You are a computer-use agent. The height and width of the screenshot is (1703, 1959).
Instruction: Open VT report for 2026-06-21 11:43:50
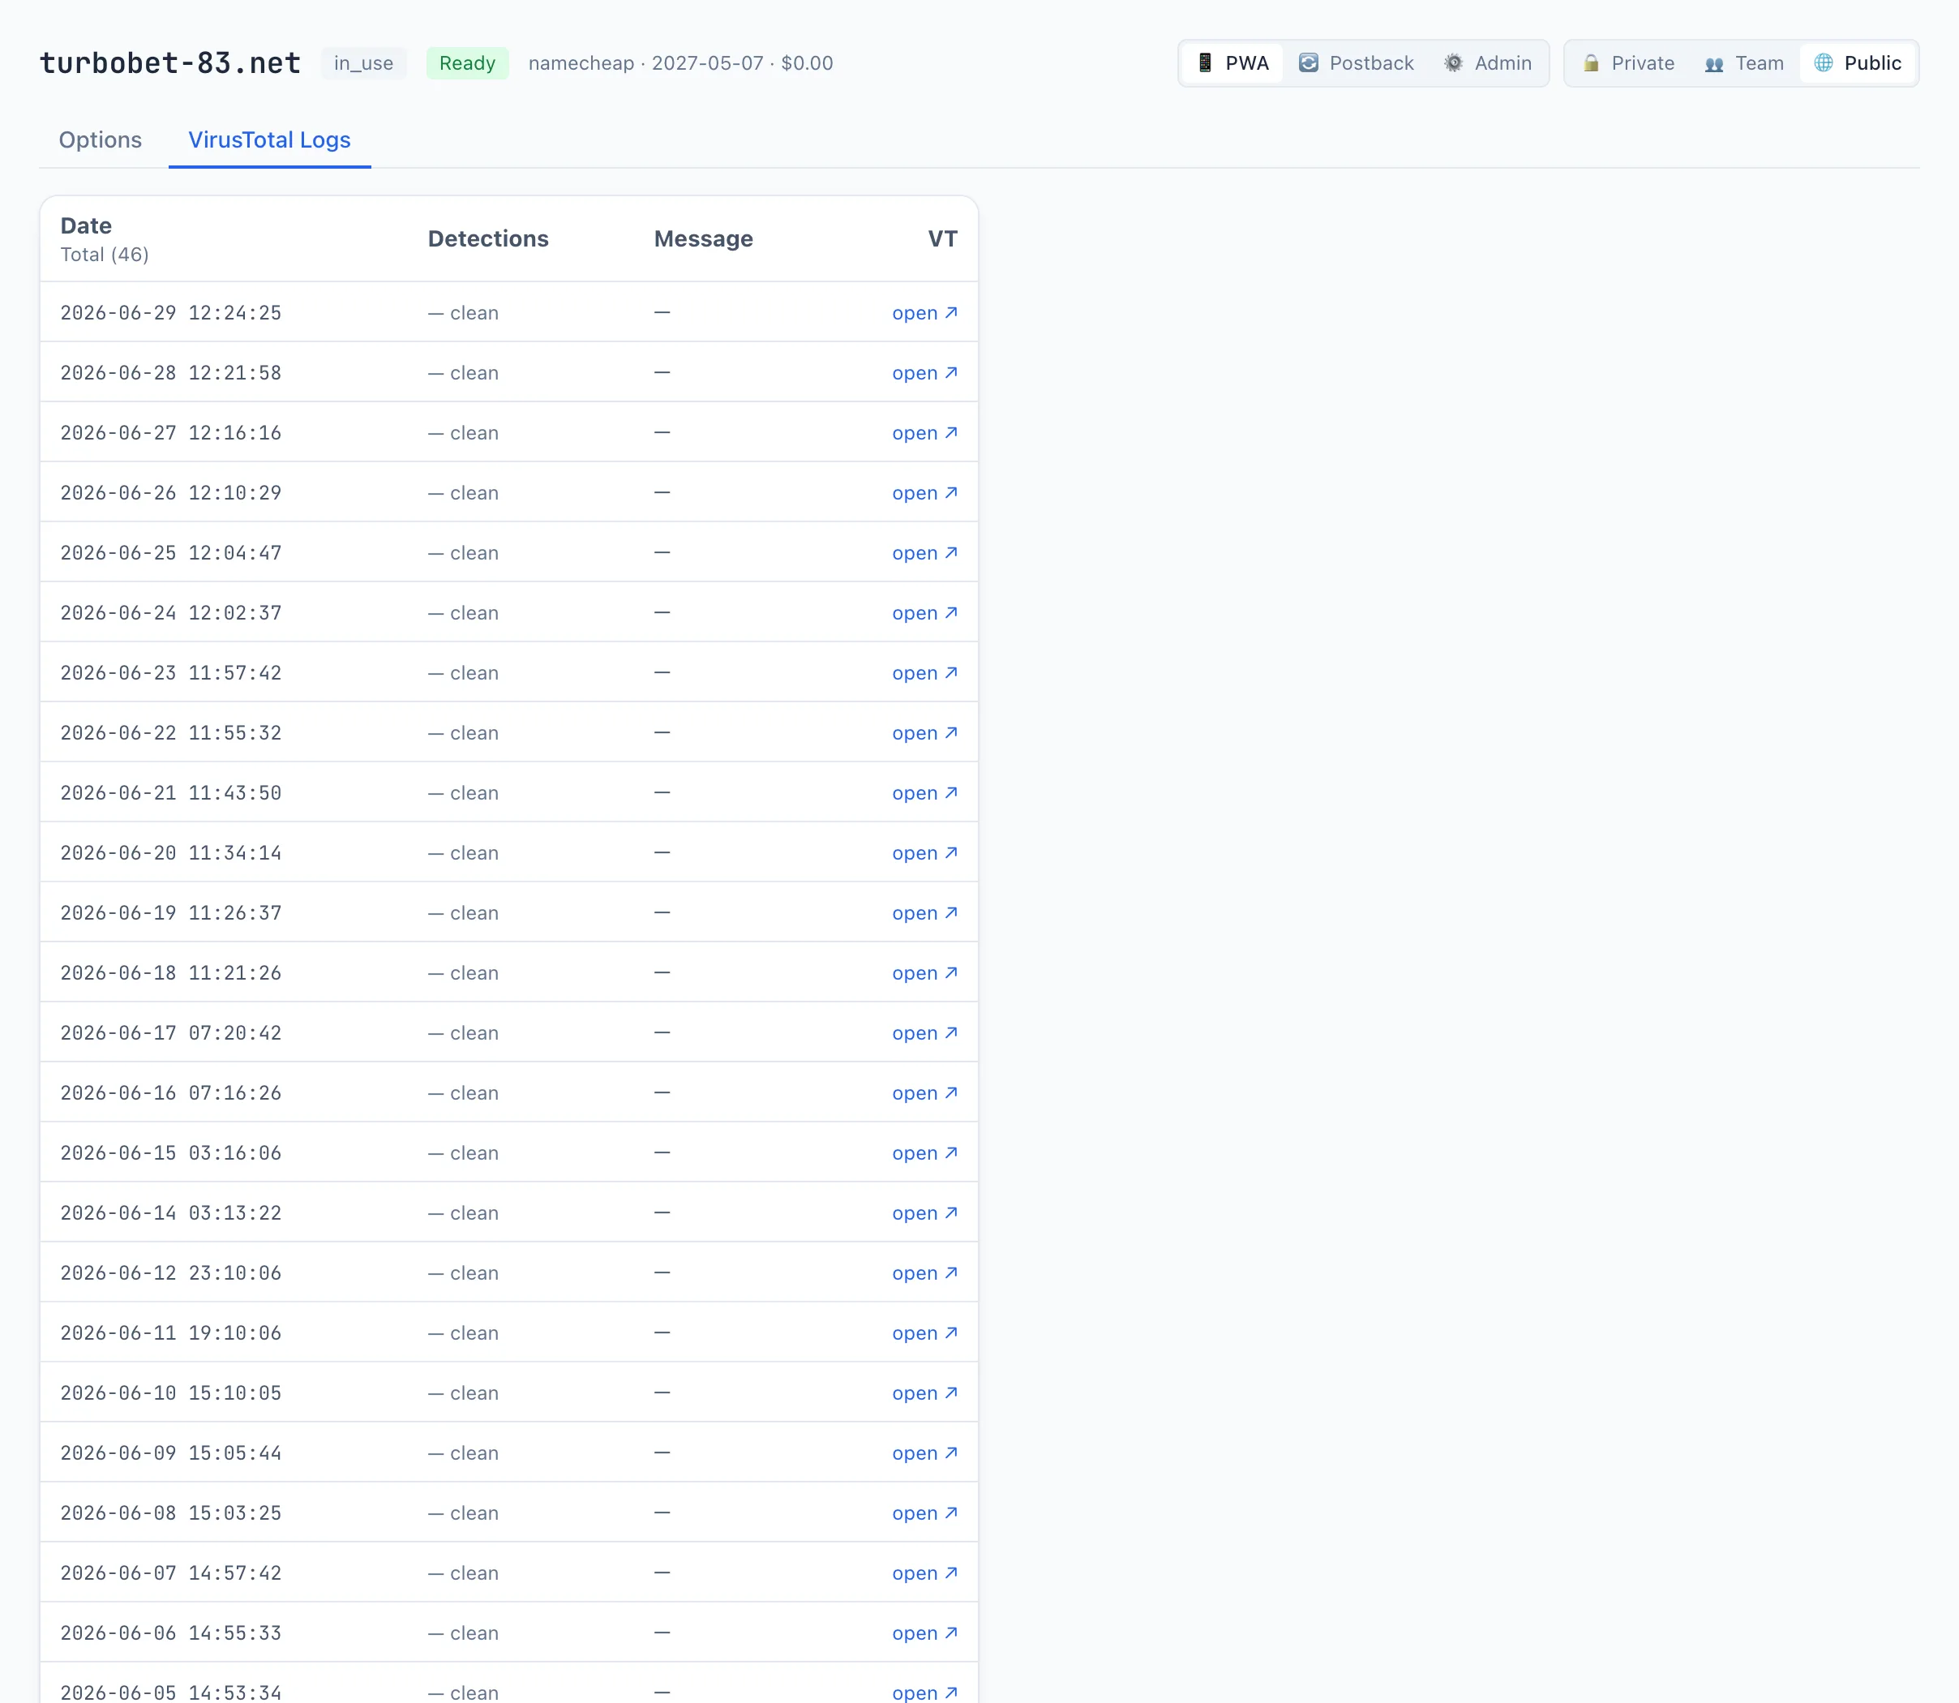(924, 792)
